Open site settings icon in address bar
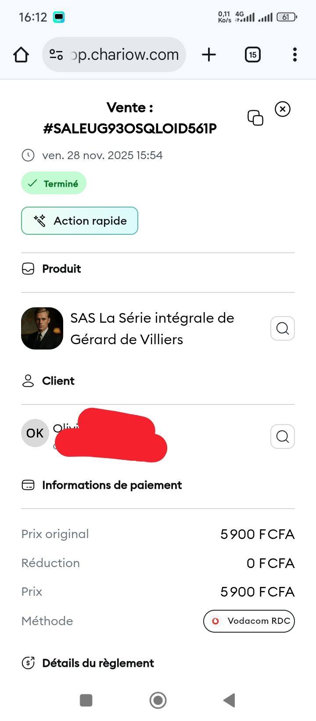The width and height of the screenshot is (316, 721). [56, 55]
